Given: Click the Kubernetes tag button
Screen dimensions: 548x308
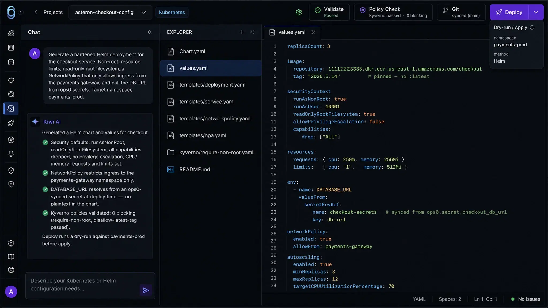Looking at the screenshot, I should 172,12.
